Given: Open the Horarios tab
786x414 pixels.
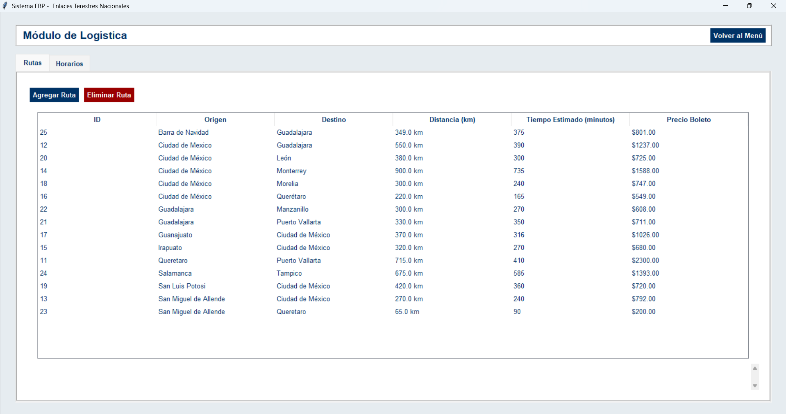Looking at the screenshot, I should tap(70, 63).
